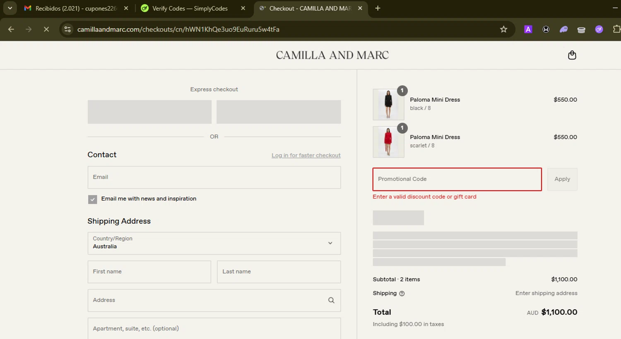The width and height of the screenshot is (621, 339).
Task: Open the W circle extension icon
Action: tap(546, 29)
